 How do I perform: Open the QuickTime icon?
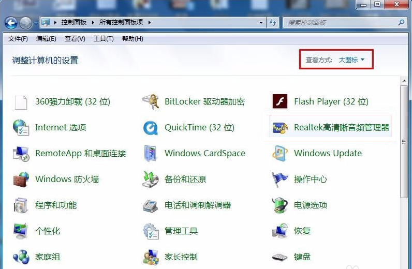point(151,128)
